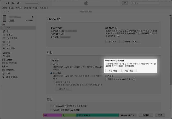
Task: Click the scrollbar down arrow
Action: point(171,110)
